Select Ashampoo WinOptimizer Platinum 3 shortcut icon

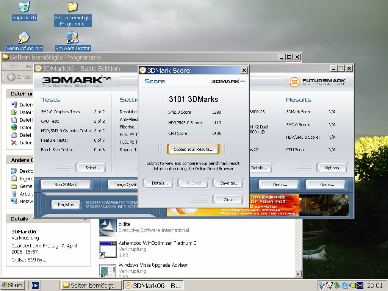pos(108,249)
